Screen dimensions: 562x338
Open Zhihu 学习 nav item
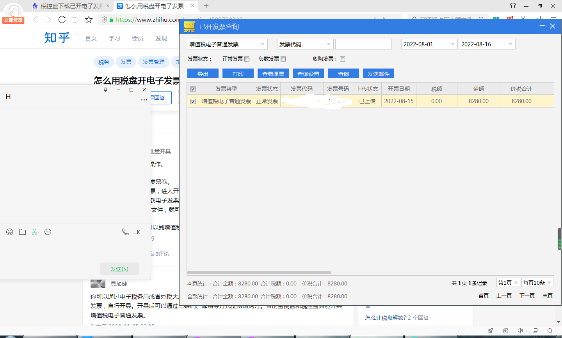(114, 38)
